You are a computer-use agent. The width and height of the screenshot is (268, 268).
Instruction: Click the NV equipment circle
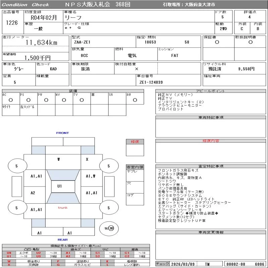[64, 100]
